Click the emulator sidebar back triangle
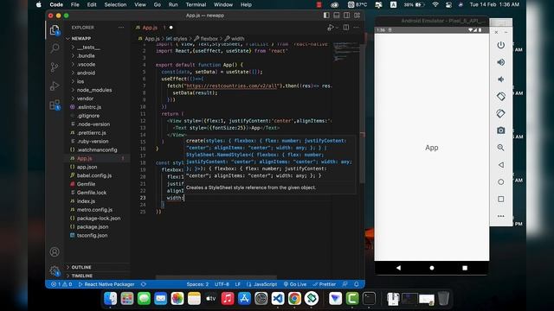Image resolution: width=554 pixels, height=311 pixels. click(x=500, y=165)
